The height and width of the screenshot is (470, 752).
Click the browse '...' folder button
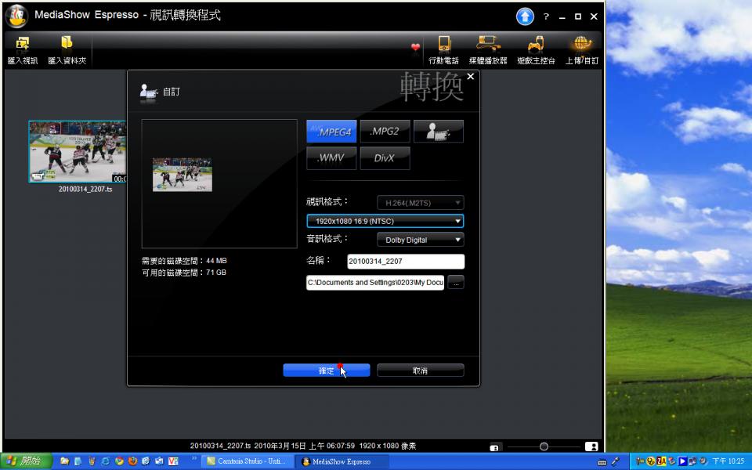click(456, 283)
